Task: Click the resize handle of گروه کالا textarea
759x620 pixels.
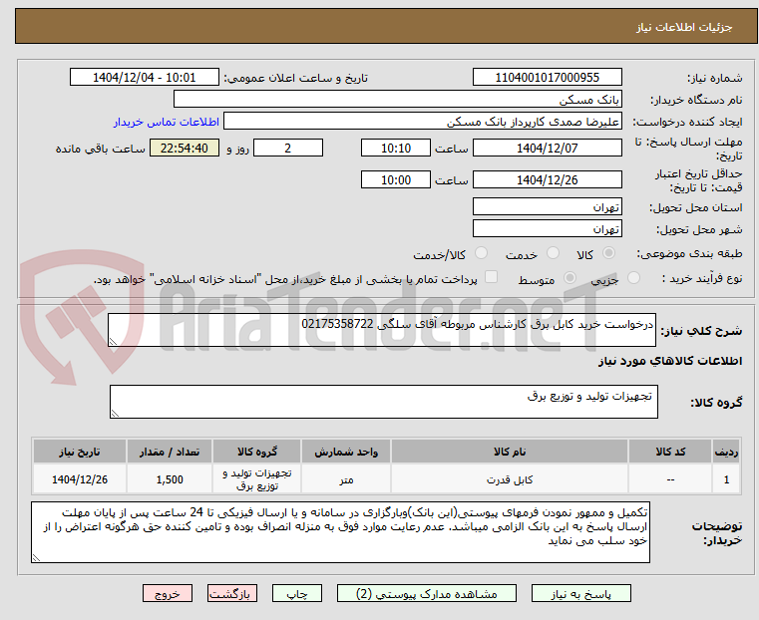Action: tap(116, 413)
